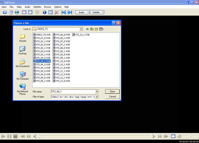Select the file VTS_06_0.VOB

61,35
